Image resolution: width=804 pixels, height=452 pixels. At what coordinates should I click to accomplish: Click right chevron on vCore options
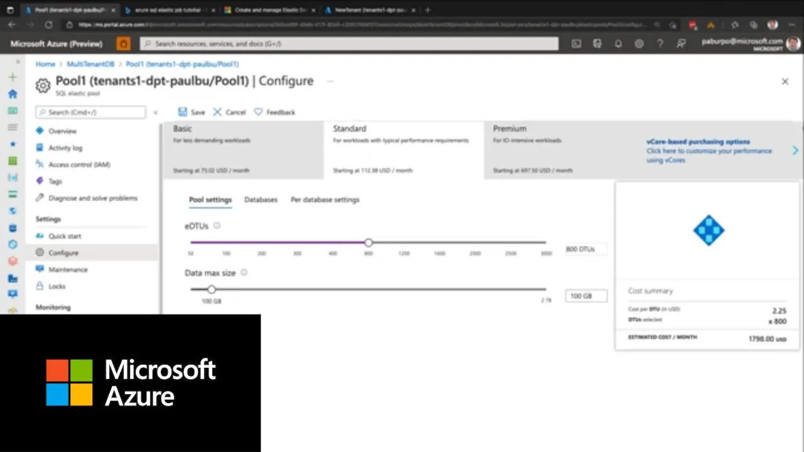(795, 151)
